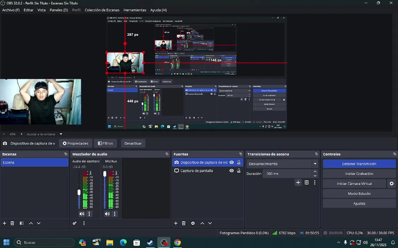Pop out the Controles dock panel
This screenshot has height=248, width=398.
[395, 154]
